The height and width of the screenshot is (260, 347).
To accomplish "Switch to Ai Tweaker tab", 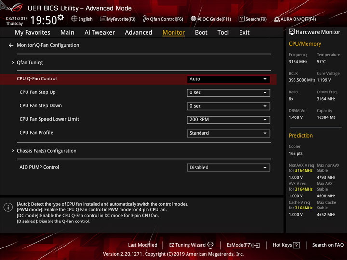I will (100, 33).
